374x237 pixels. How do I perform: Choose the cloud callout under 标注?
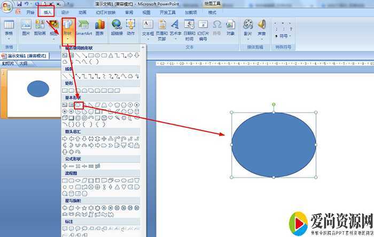[84, 229]
